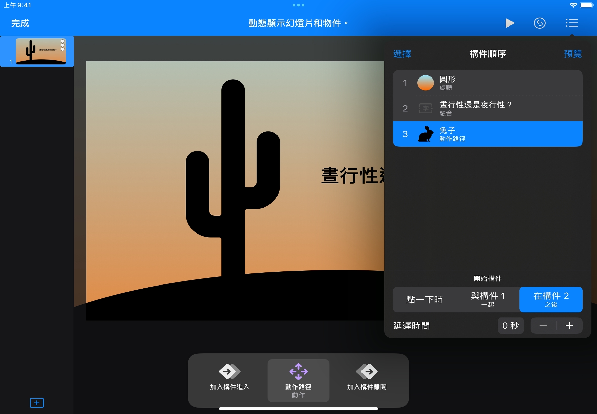Choose the 動作路徑 action icon

pos(298,371)
